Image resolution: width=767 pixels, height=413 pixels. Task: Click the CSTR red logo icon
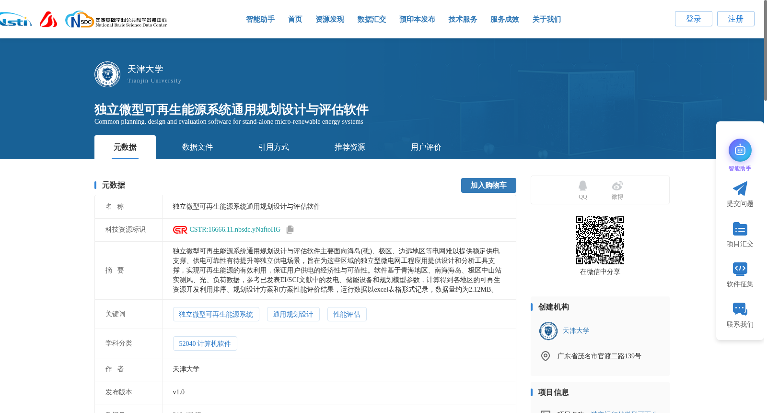pyautogui.click(x=180, y=230)
